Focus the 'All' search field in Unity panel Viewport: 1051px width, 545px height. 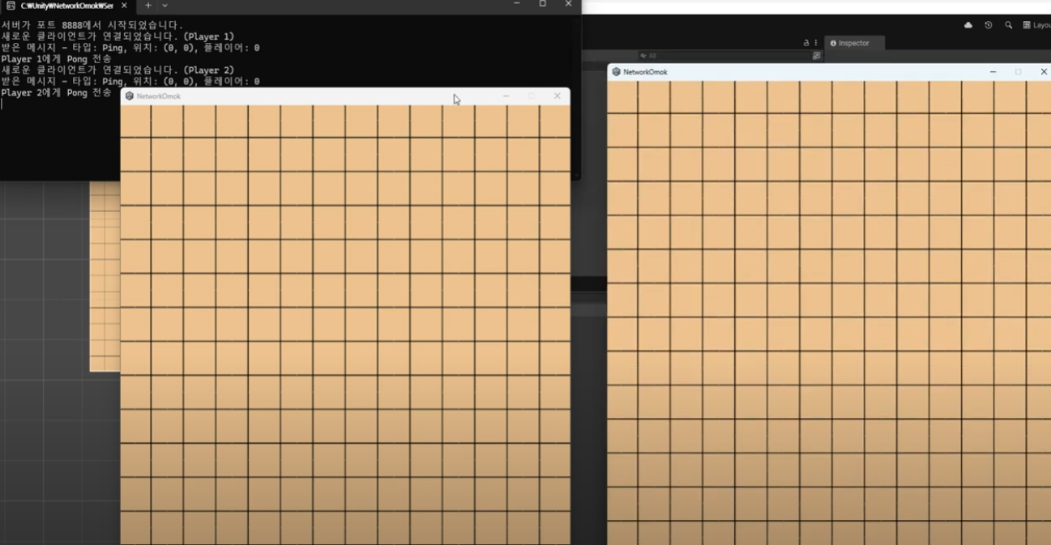pos(729,56)
